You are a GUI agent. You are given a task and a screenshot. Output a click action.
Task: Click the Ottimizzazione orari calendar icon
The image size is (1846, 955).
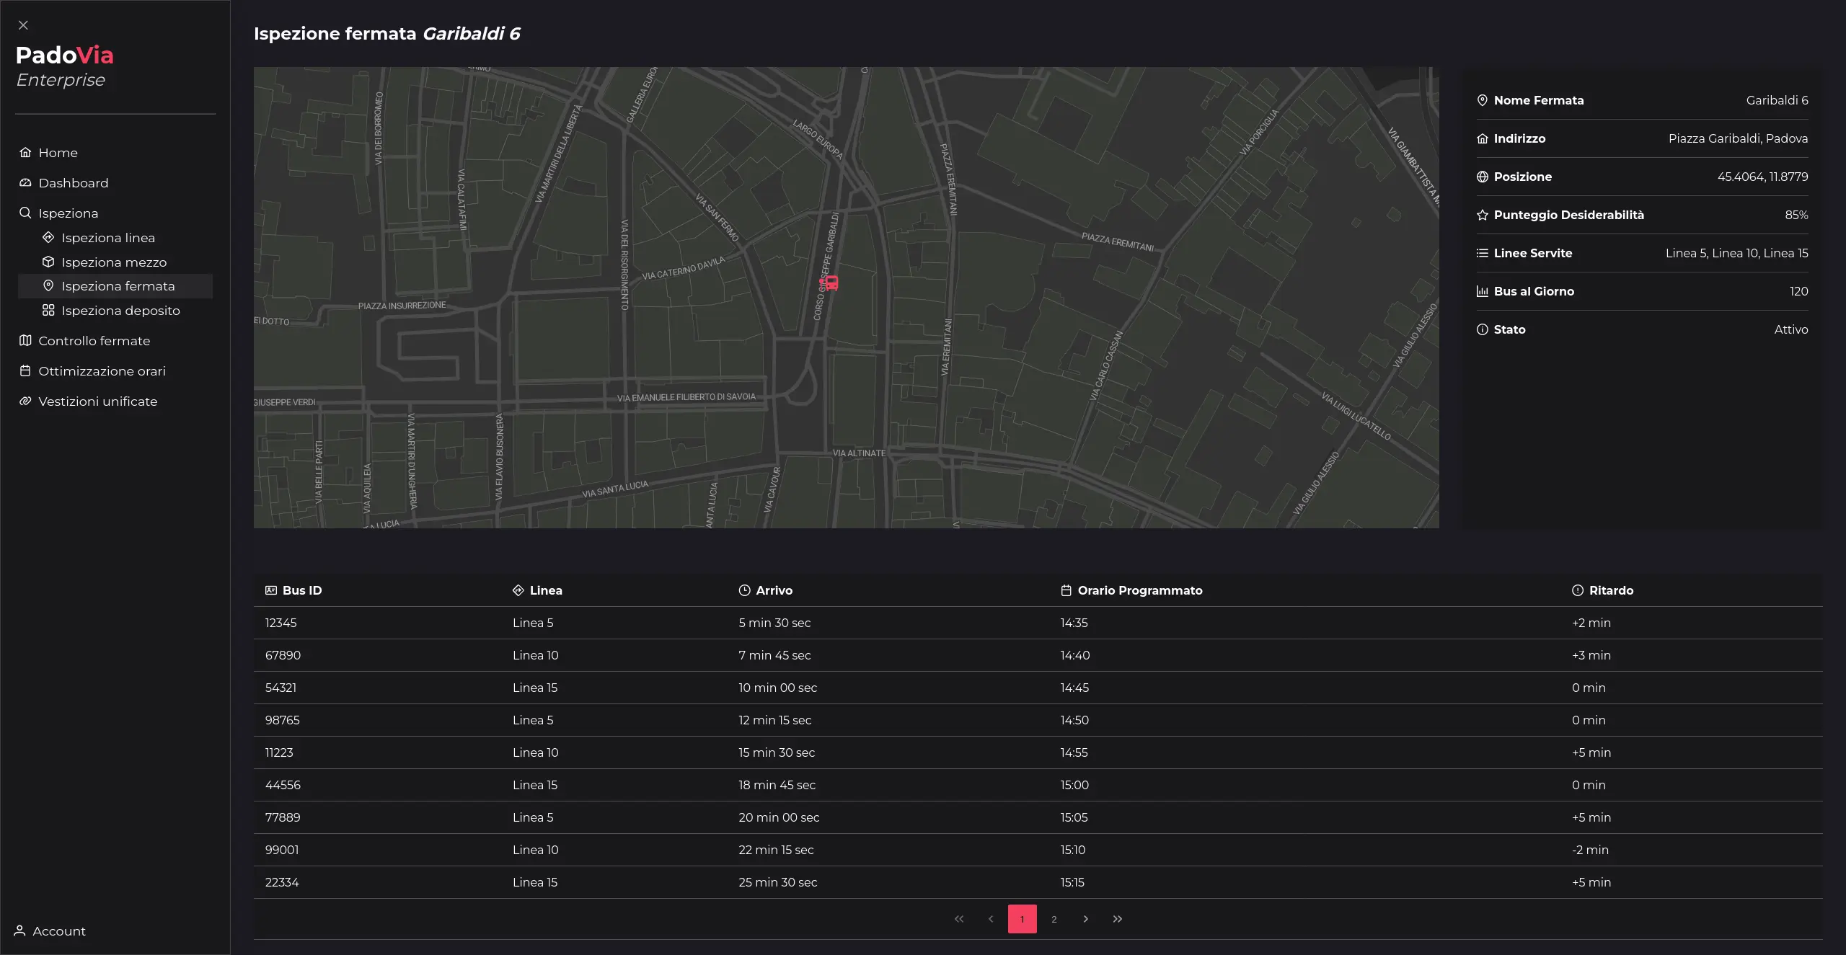pos(25,371)
